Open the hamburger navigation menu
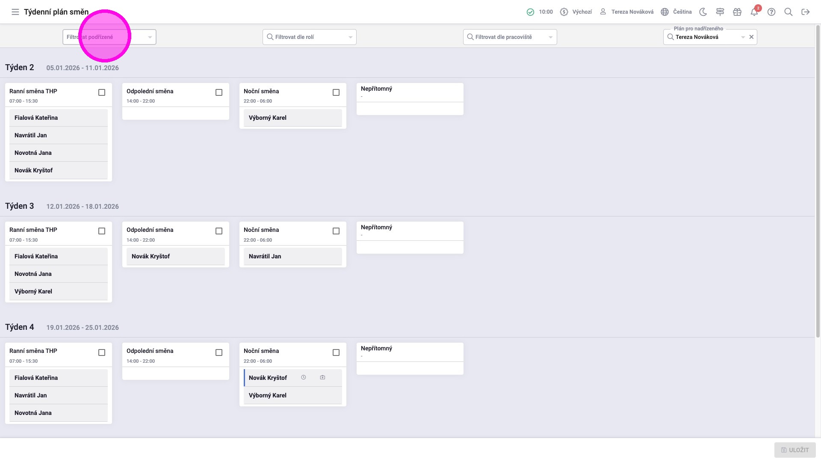 [15, 12]
